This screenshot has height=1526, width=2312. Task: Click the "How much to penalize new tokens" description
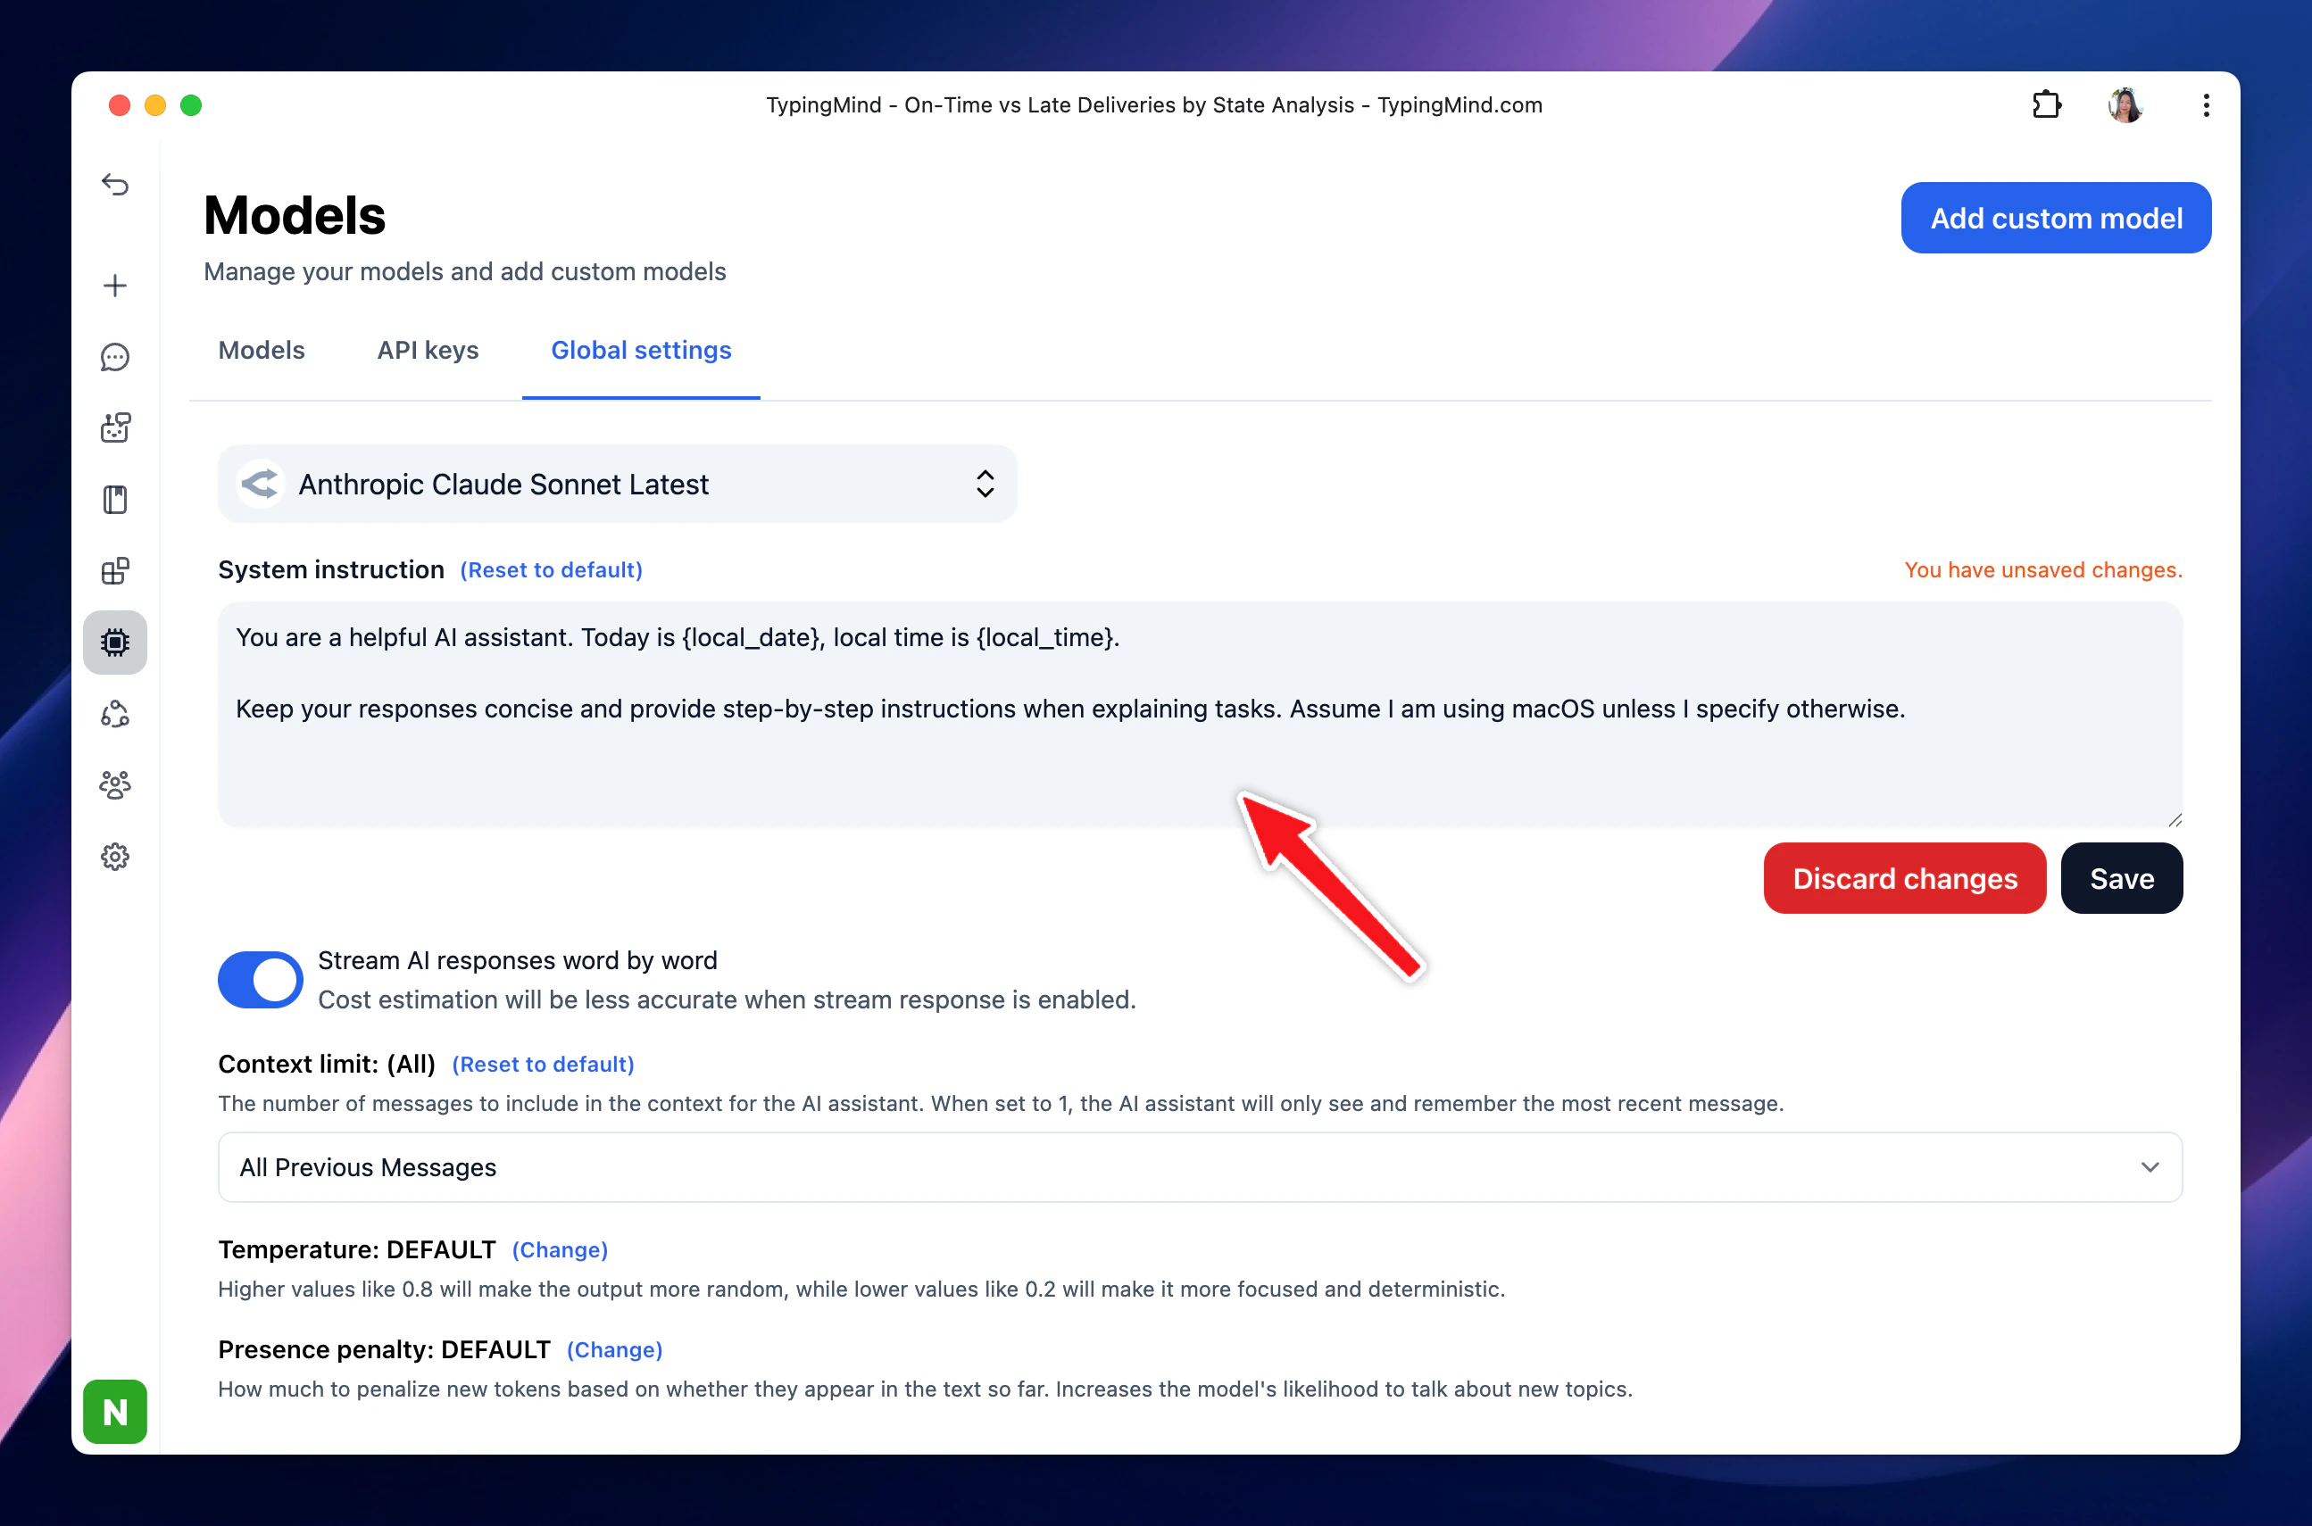point(925,1389)
